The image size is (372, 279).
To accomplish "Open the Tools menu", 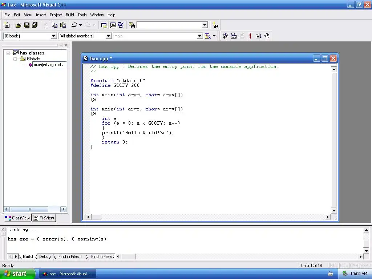I will pyautogui.click(x=82, y=15).
